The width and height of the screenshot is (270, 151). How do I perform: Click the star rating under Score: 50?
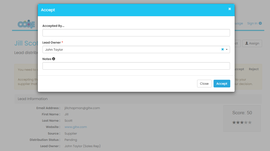coord(242,122)
